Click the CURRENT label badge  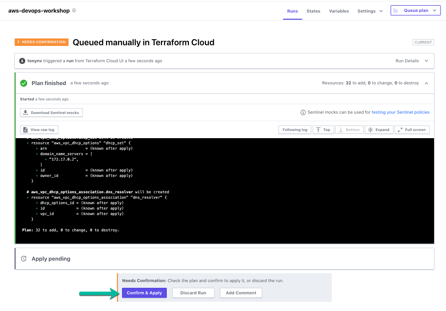[x=423, y=42]
